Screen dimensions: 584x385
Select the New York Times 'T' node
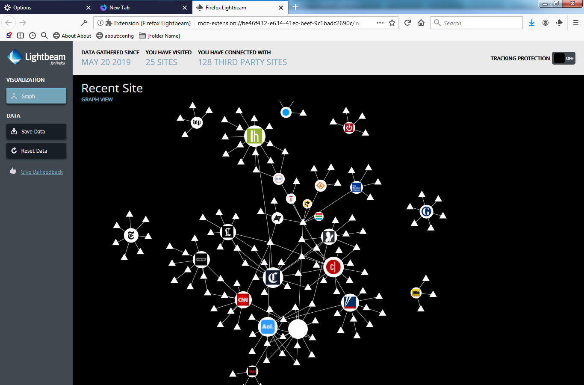[131, 235]
